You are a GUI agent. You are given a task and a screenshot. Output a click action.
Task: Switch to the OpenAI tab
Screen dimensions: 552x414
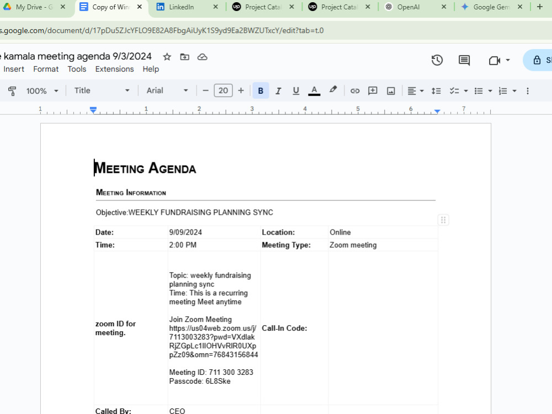(x=408, y=7)
